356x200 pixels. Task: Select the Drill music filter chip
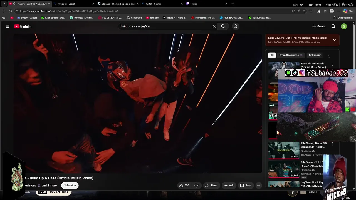click(315, 55)
